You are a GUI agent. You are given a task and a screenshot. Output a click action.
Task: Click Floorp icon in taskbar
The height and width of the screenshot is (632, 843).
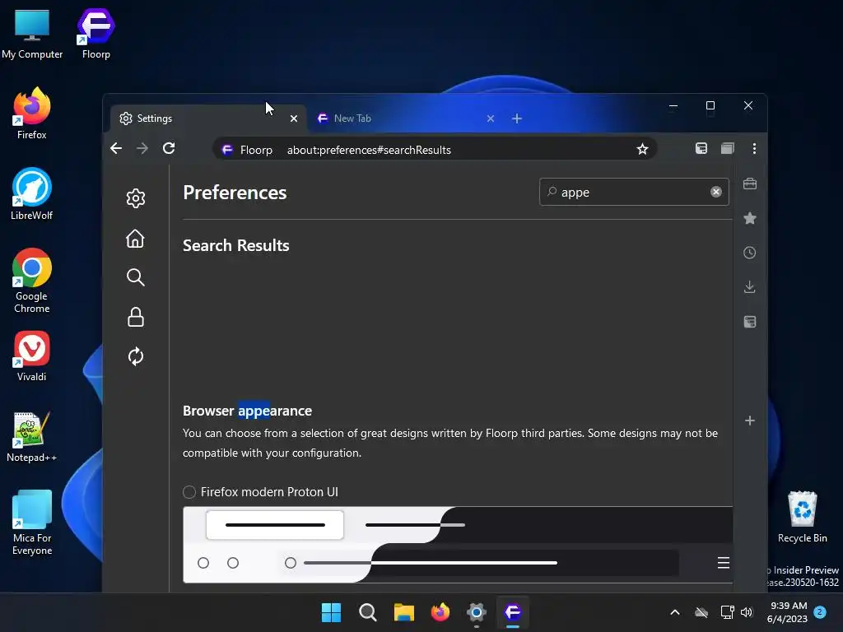(x=513, y=612)
